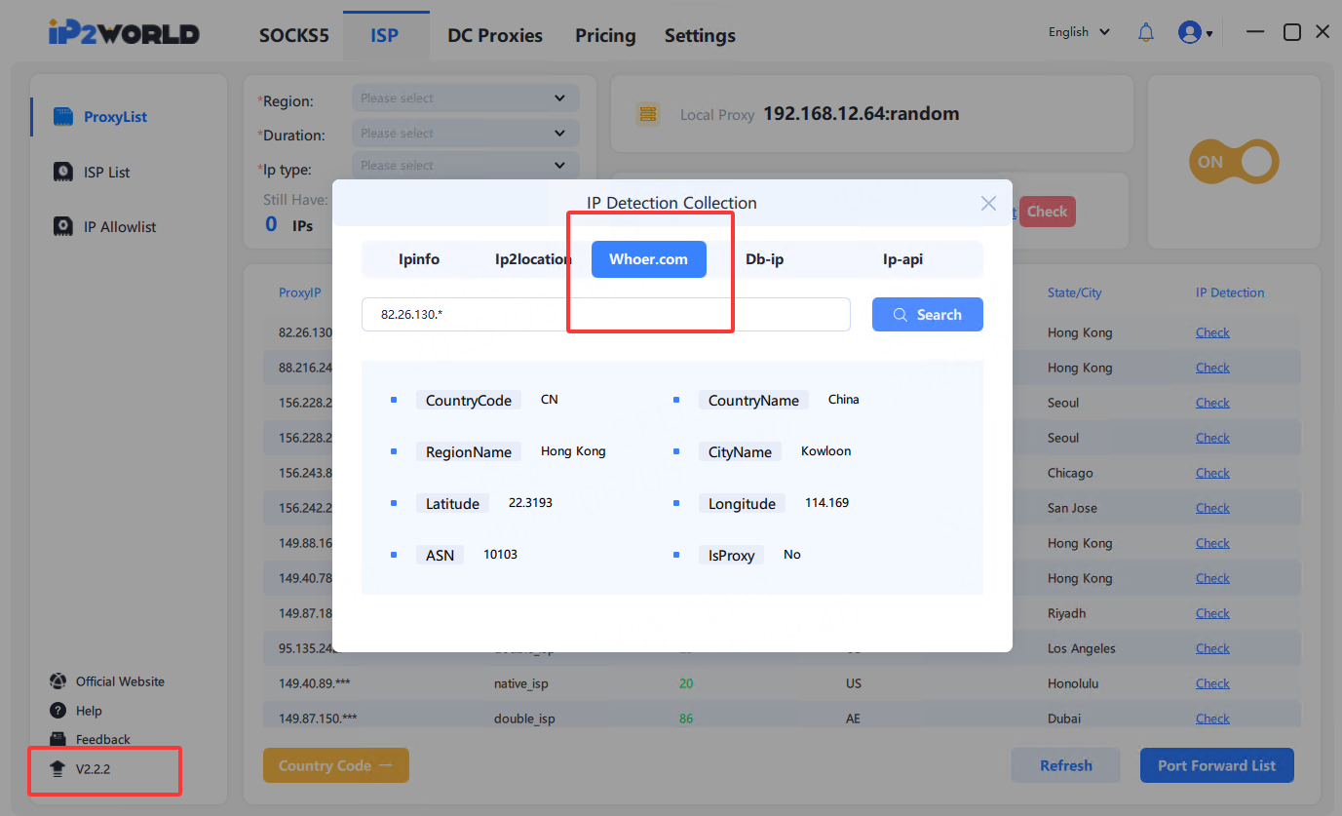Toggle the ON proxy switch
Image resolution: width=1342 pixels, height=816 pixels.
(x=1233, y=162)
